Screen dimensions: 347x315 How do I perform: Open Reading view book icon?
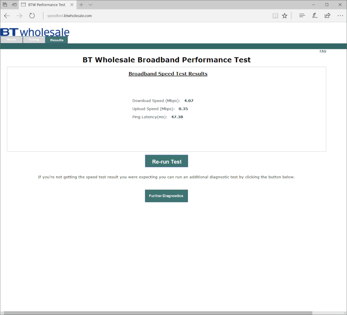tap(275, 16)
